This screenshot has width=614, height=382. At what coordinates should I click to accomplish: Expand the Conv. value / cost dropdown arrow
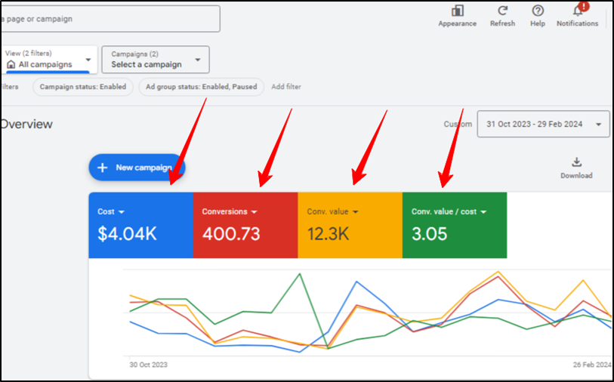coord(483,212)
